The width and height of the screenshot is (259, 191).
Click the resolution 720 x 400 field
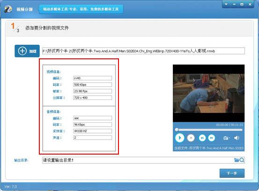pyautogui.click(x=93, y=98)
